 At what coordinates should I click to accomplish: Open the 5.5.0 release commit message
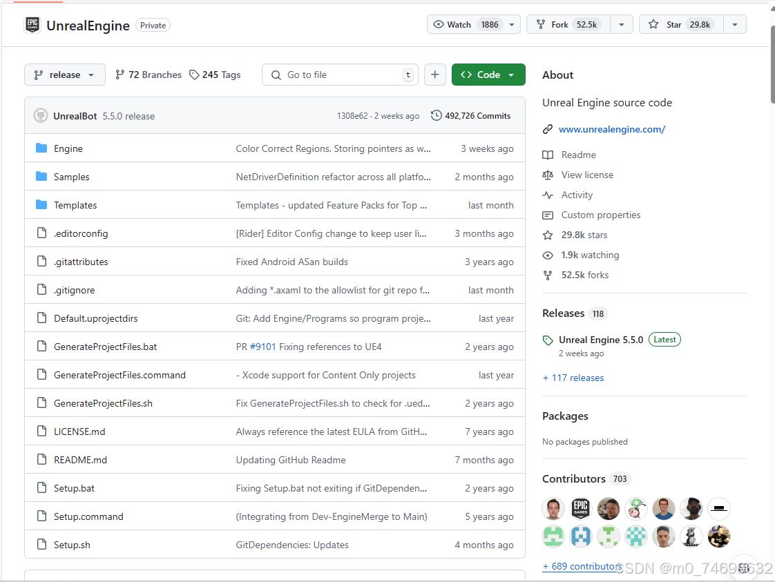point(128,116)
